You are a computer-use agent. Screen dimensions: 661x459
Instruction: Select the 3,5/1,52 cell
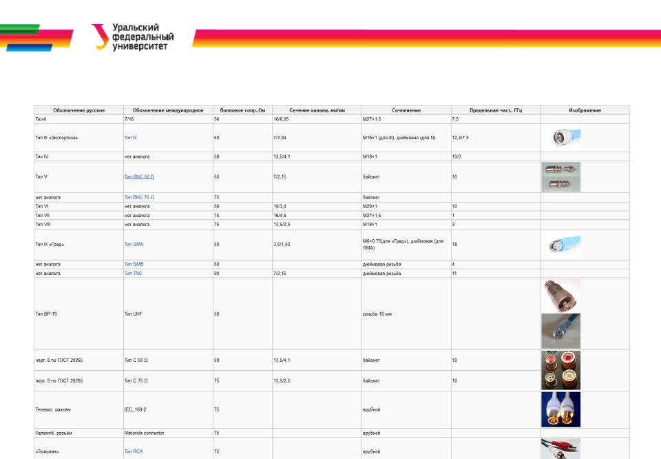pyautogui.click(x=317, y=245)
